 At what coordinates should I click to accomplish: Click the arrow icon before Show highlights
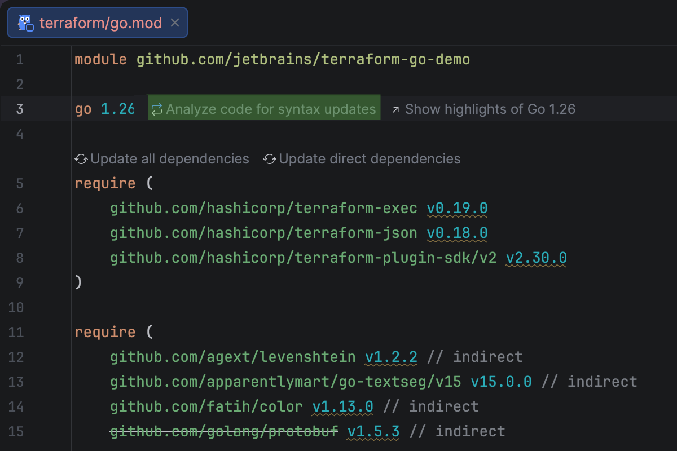click(x=395, y=109)
